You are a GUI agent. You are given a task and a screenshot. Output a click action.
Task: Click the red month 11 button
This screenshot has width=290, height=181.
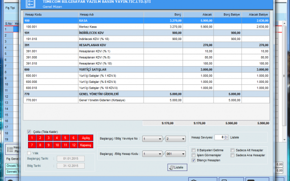(65, 145)
